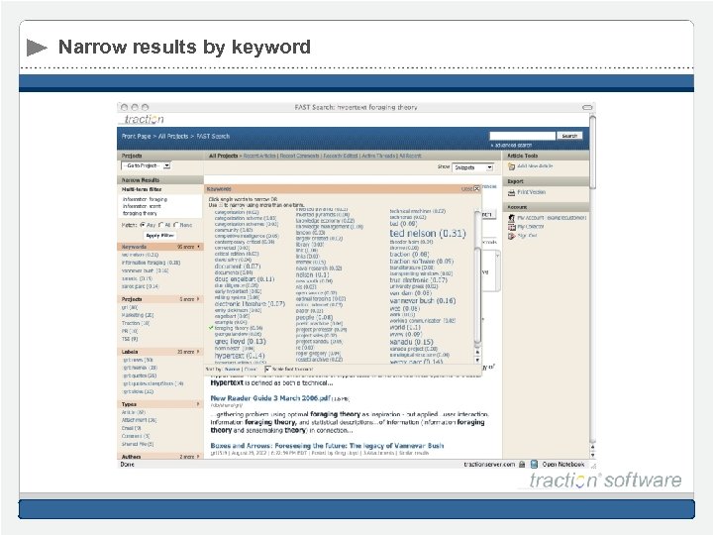Sort keywords by Name link
The height and width of the screenshot is (535, 713).
(232, 369)
